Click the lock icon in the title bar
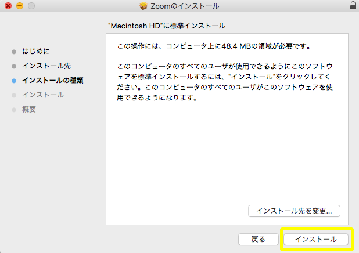This screenshot has height=253, width=359. coord(353,6)
